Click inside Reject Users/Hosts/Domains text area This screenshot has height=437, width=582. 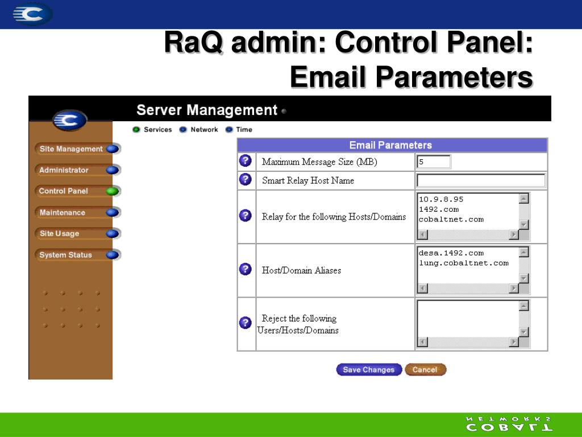tap(468, 318)
